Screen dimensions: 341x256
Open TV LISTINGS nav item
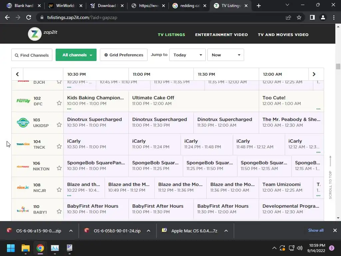[171, 35]
